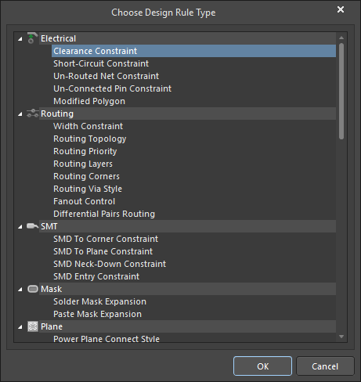Choose Routing Via Style rule
The width and height of the screenshot is (361, 382).
pyautogui.click(x=88, y=189)
